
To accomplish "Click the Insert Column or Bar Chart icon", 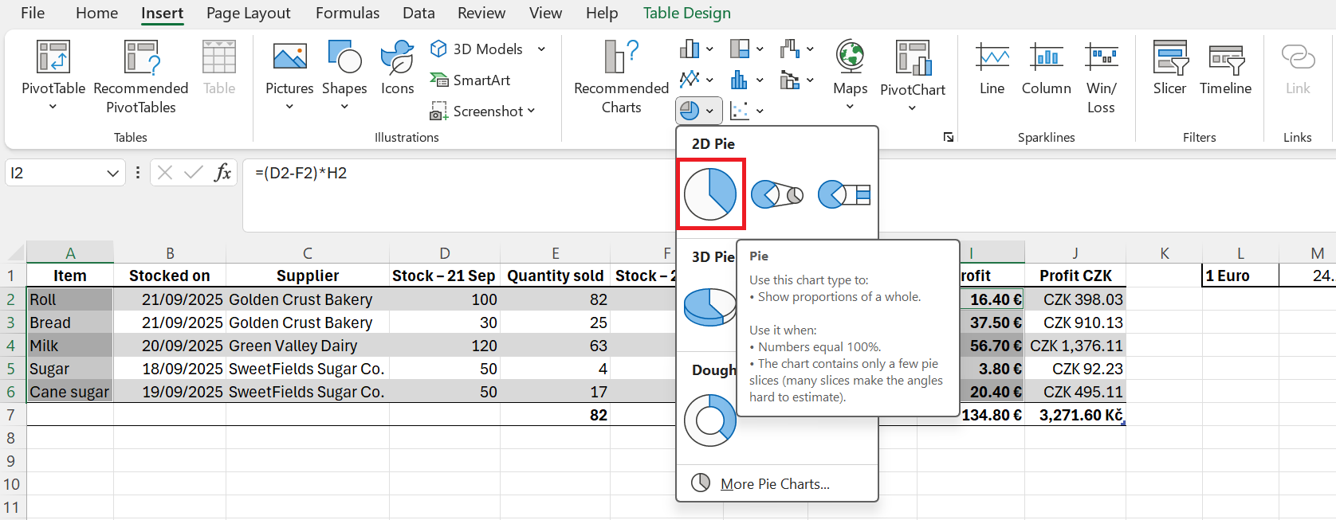I will click(x=690, y=49).
